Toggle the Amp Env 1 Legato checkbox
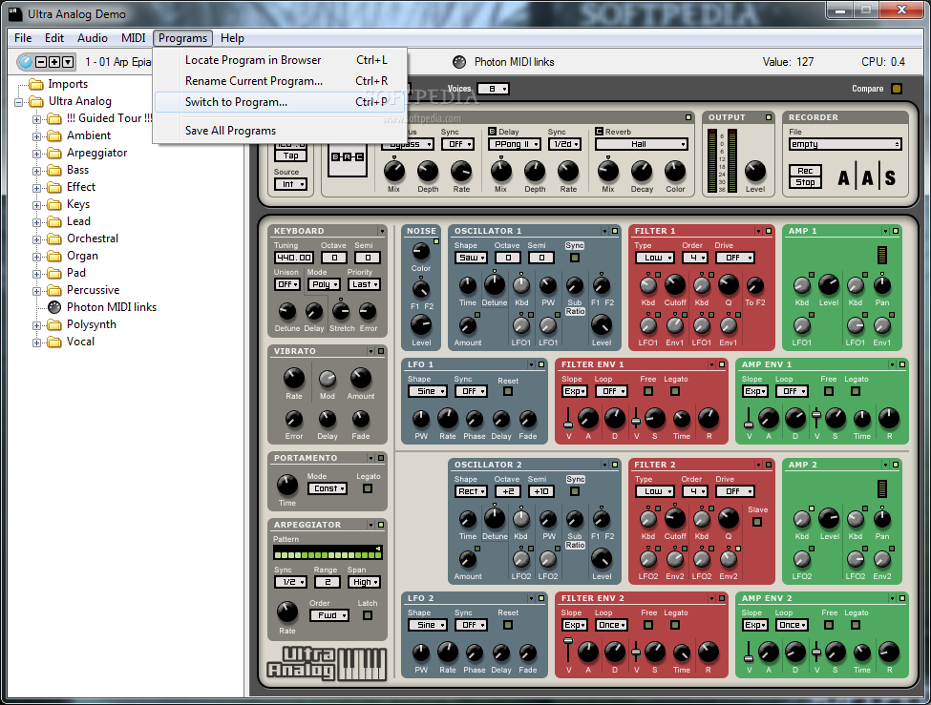 [856, 391]
